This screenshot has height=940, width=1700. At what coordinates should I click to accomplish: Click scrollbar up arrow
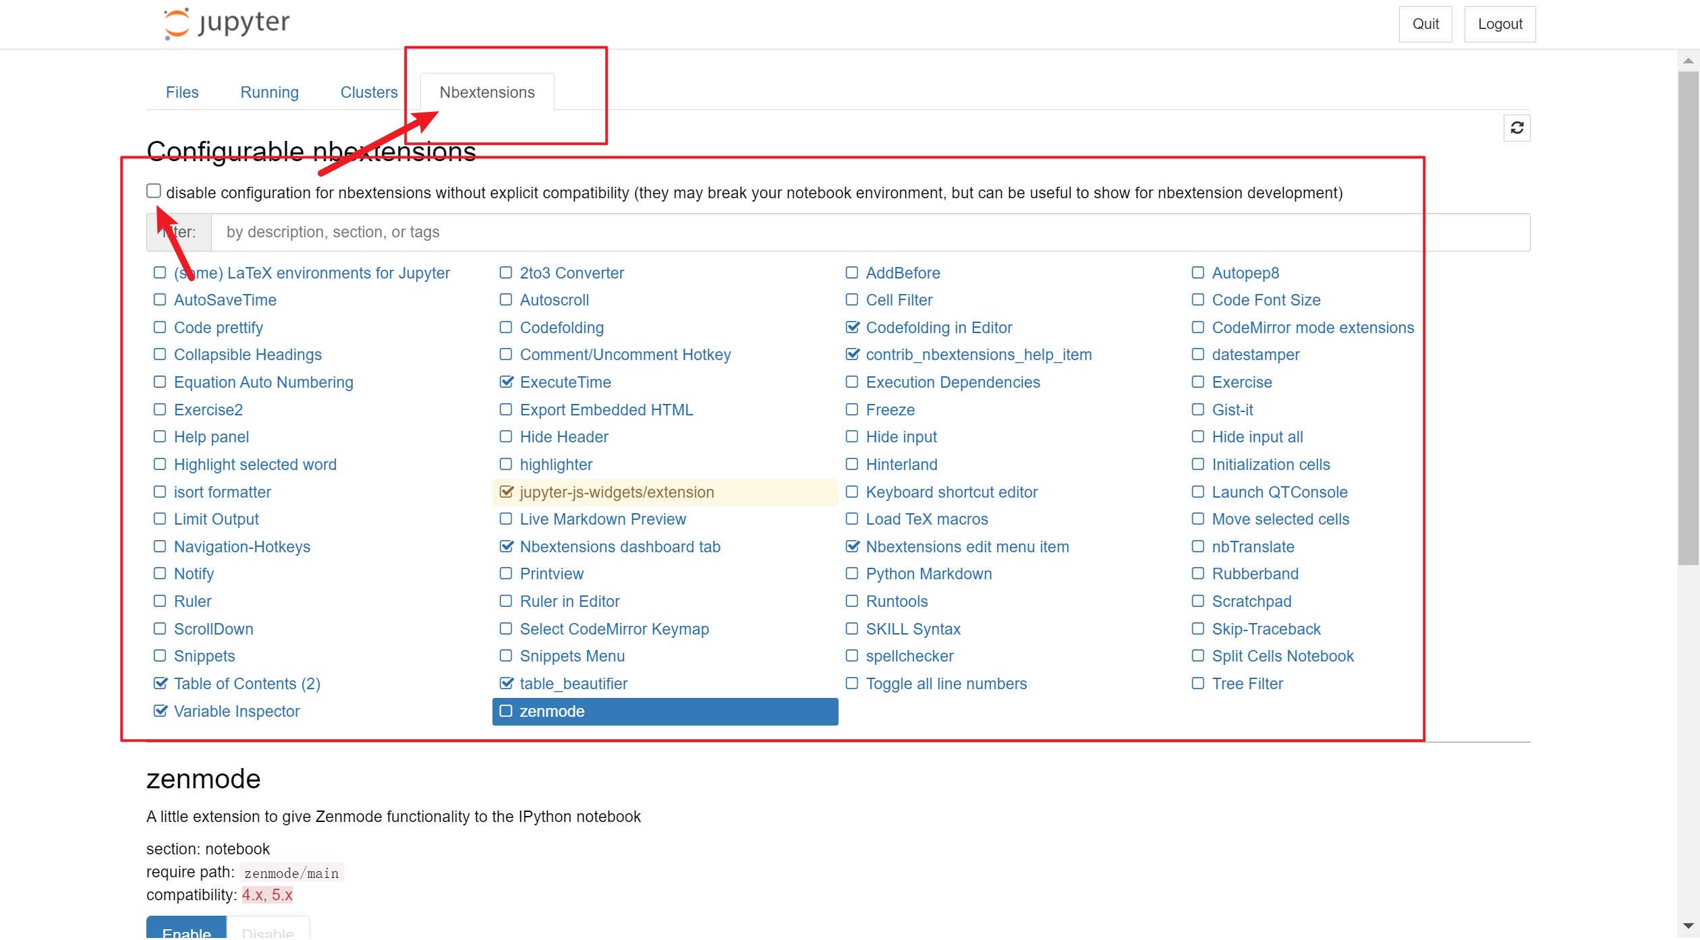(x=1688, y=61)
